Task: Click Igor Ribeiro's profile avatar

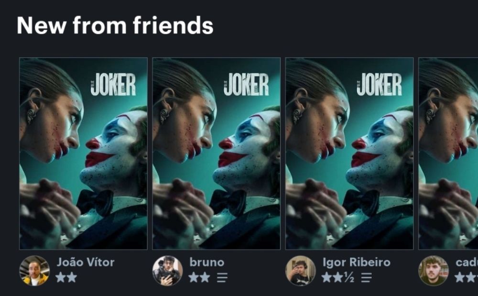Action: pyautogui.click(x=300, y=271)
